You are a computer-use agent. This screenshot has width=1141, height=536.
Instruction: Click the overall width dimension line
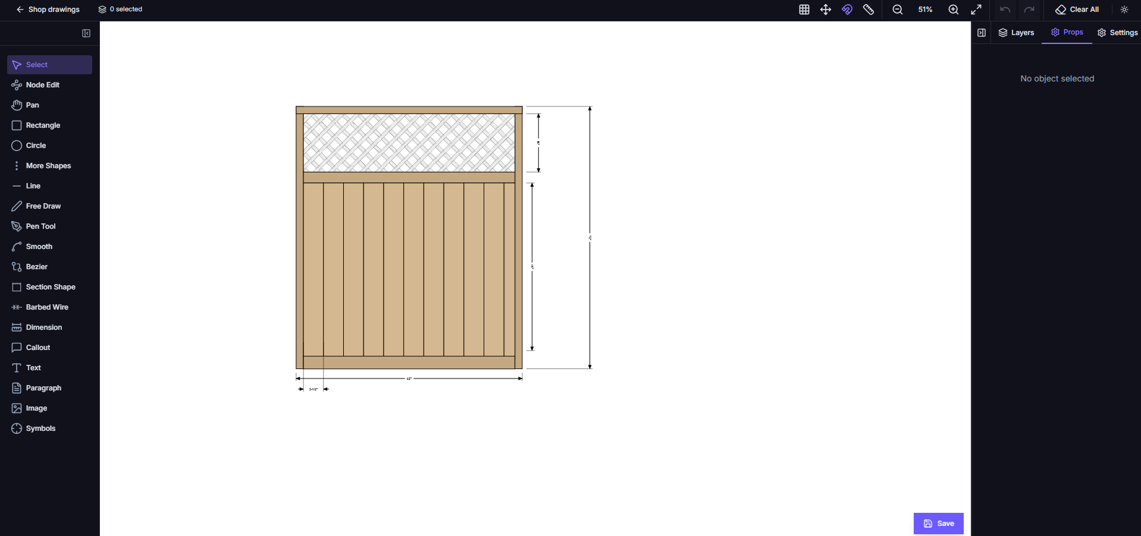pyautogui.click(x=409, y=379)
